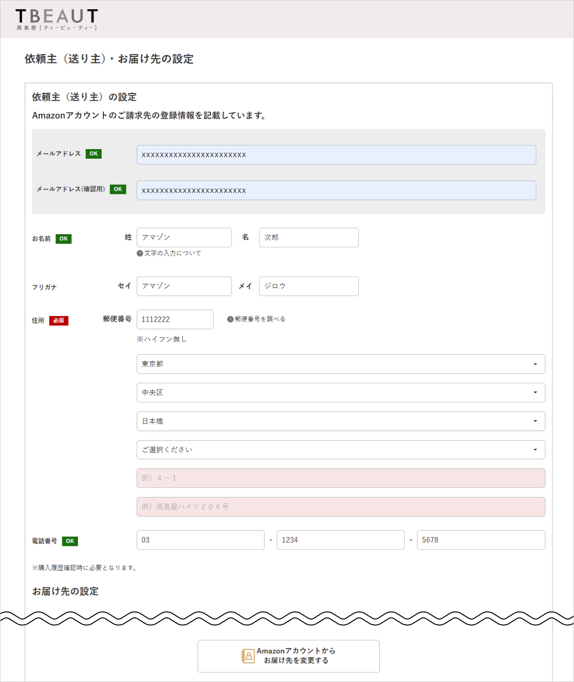Click the メイ field containing ジロウ
This screenshot has width=574, height=682.
309,286
